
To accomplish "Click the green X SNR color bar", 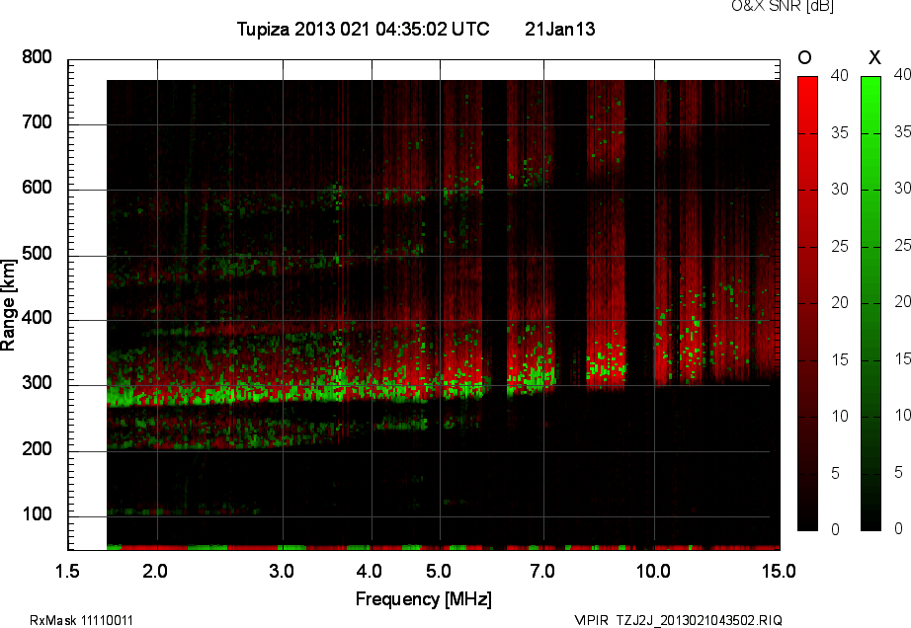I will [x=870, y=303].
